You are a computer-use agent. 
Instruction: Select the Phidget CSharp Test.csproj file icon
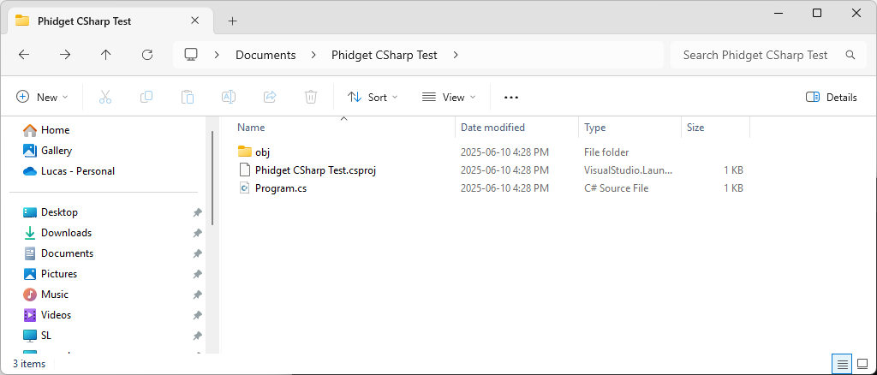(x=244, y=170)
